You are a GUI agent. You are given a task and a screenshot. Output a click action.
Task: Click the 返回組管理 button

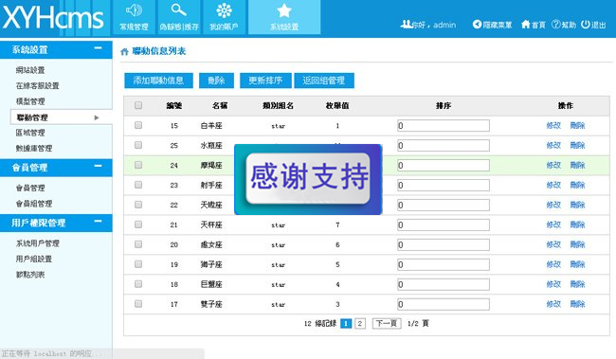point(324,81)
